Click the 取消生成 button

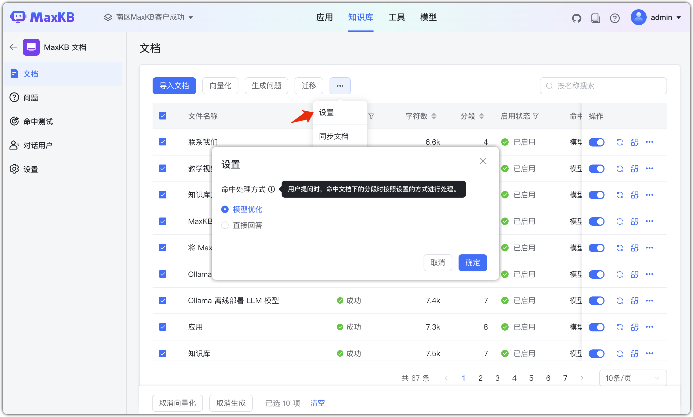pyautogui.click(x=231, y=403)
